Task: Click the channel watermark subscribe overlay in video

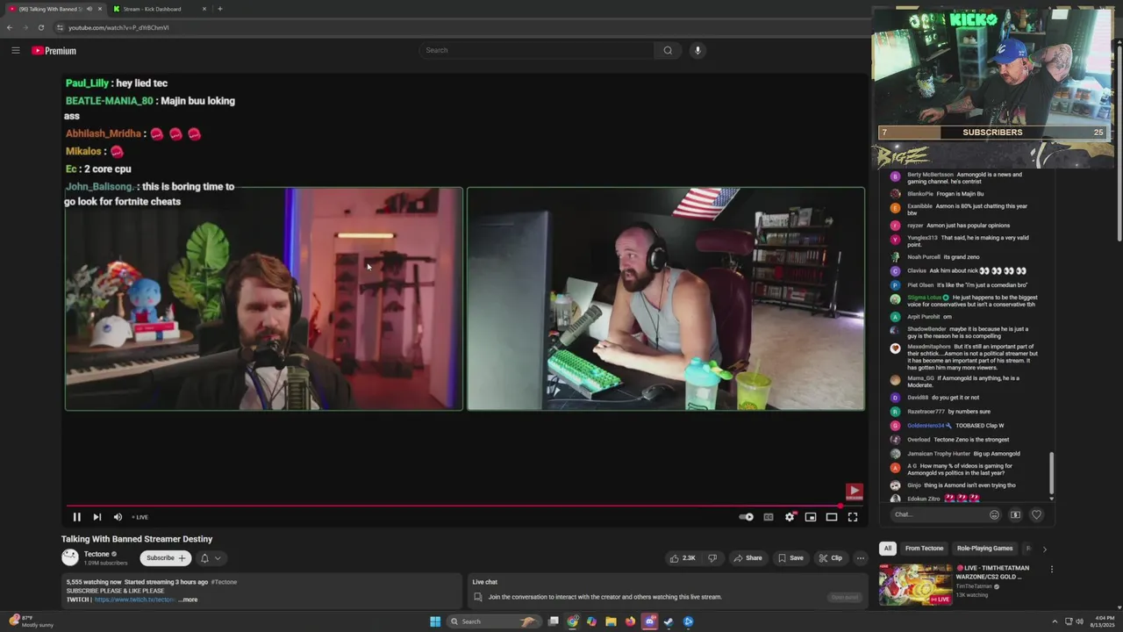Action: click(x=854, y=492)
